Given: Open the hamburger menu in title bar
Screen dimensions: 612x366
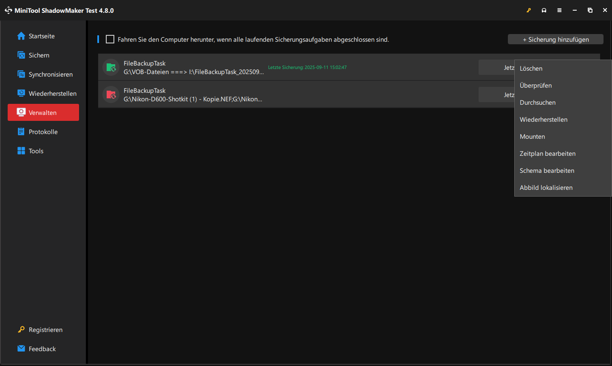Looking at the screenshot, I should point(559,10).
